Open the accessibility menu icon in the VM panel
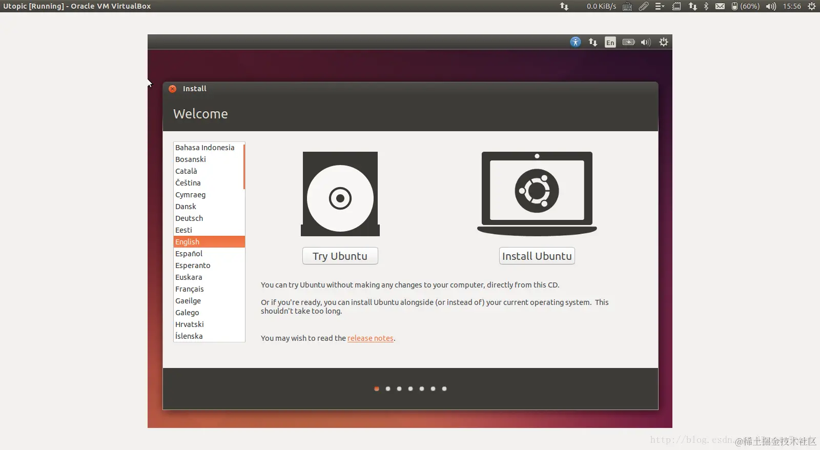Screen dimensions: 820x450 [576, 42]
